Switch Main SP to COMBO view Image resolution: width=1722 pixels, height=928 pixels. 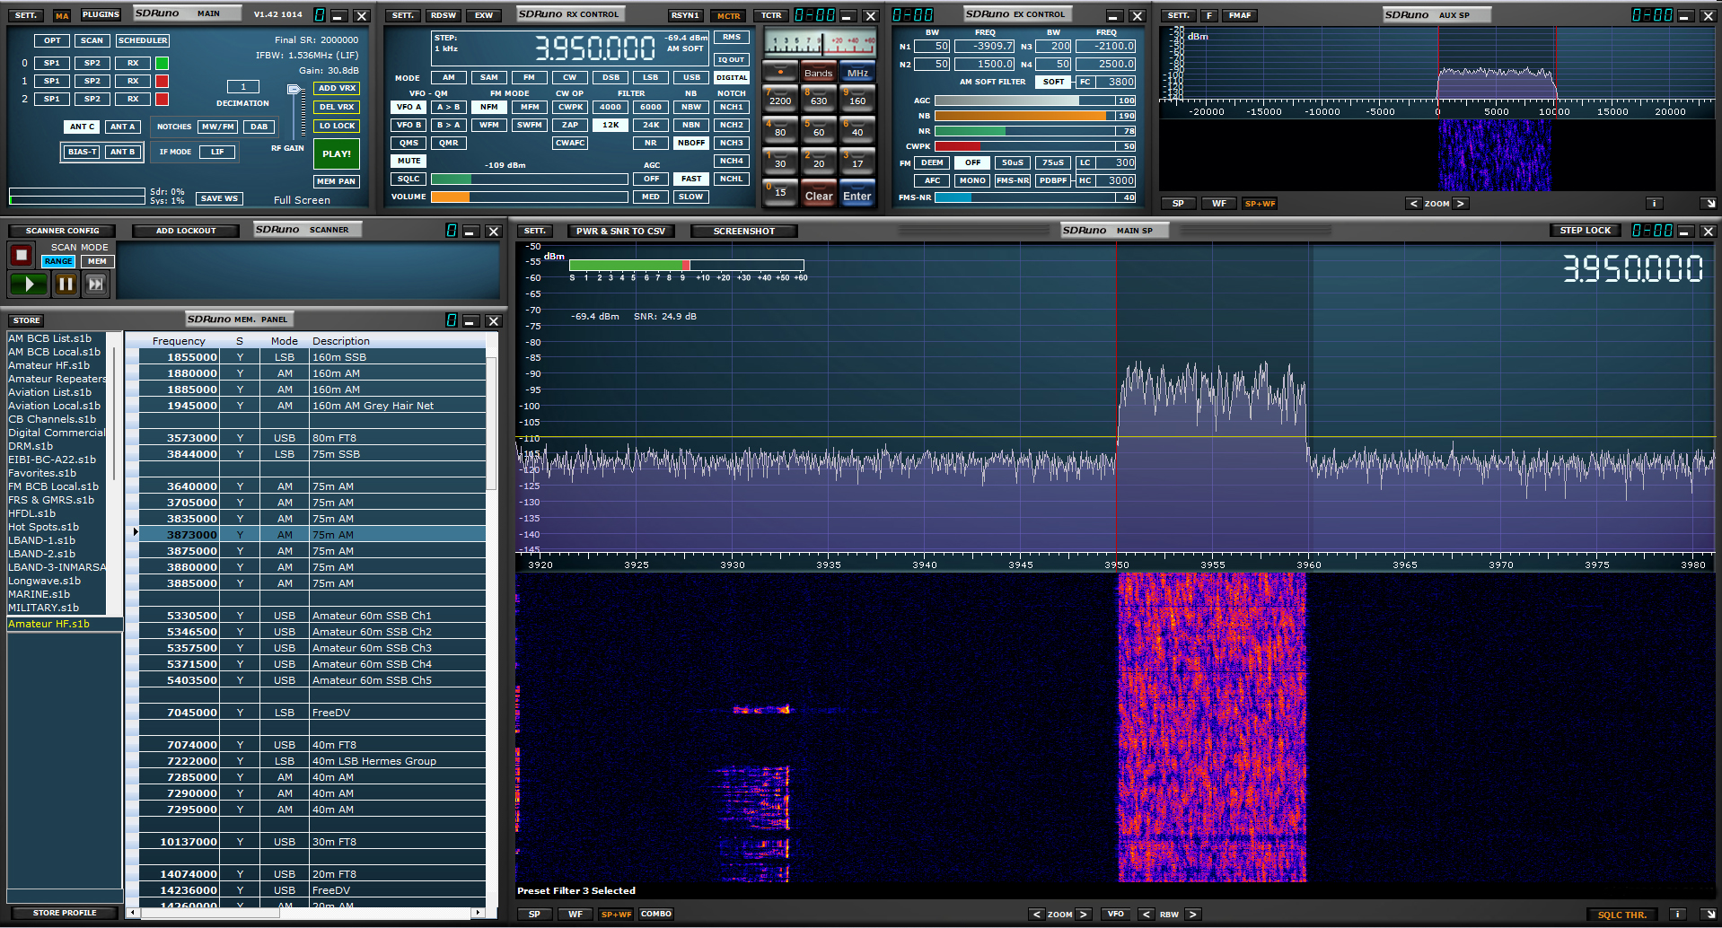[655, 915]
